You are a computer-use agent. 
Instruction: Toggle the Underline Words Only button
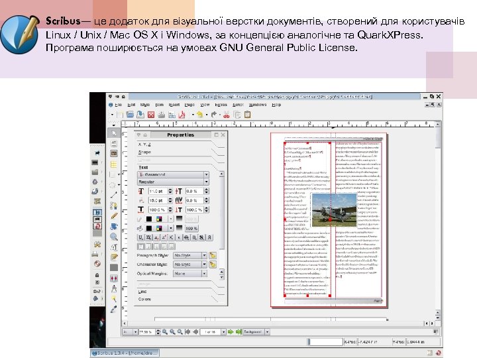(x=148, y=238)
